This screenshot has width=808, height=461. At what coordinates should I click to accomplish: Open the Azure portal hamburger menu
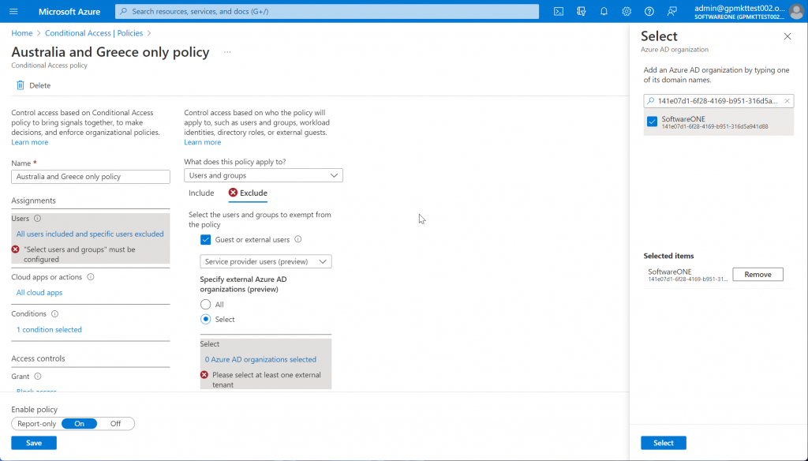pos(15,11)
